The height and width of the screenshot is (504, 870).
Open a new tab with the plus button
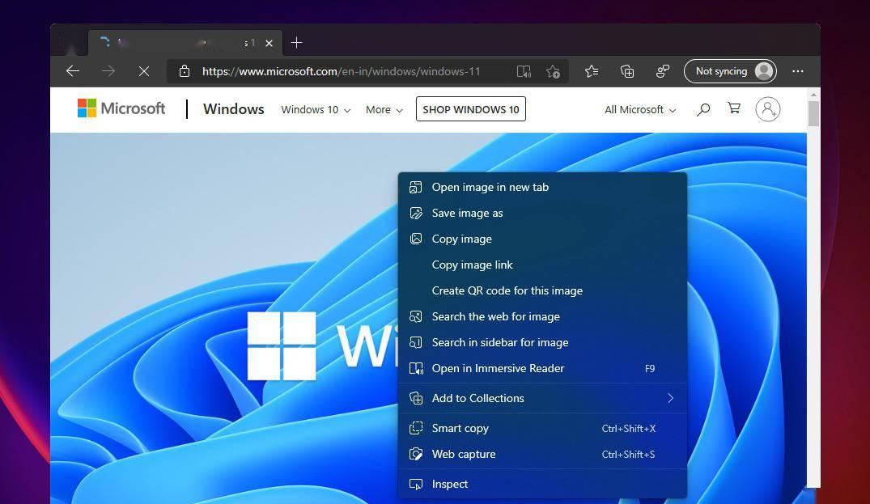click(x=296, y=43)
